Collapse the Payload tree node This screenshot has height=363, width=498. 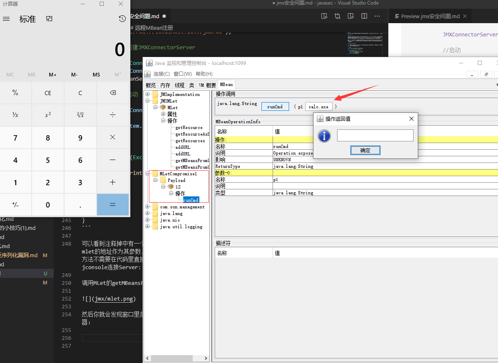[x=156, y=180]
